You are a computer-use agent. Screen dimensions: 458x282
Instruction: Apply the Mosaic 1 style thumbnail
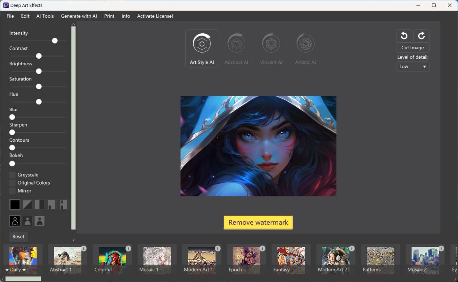pos(157,259)
